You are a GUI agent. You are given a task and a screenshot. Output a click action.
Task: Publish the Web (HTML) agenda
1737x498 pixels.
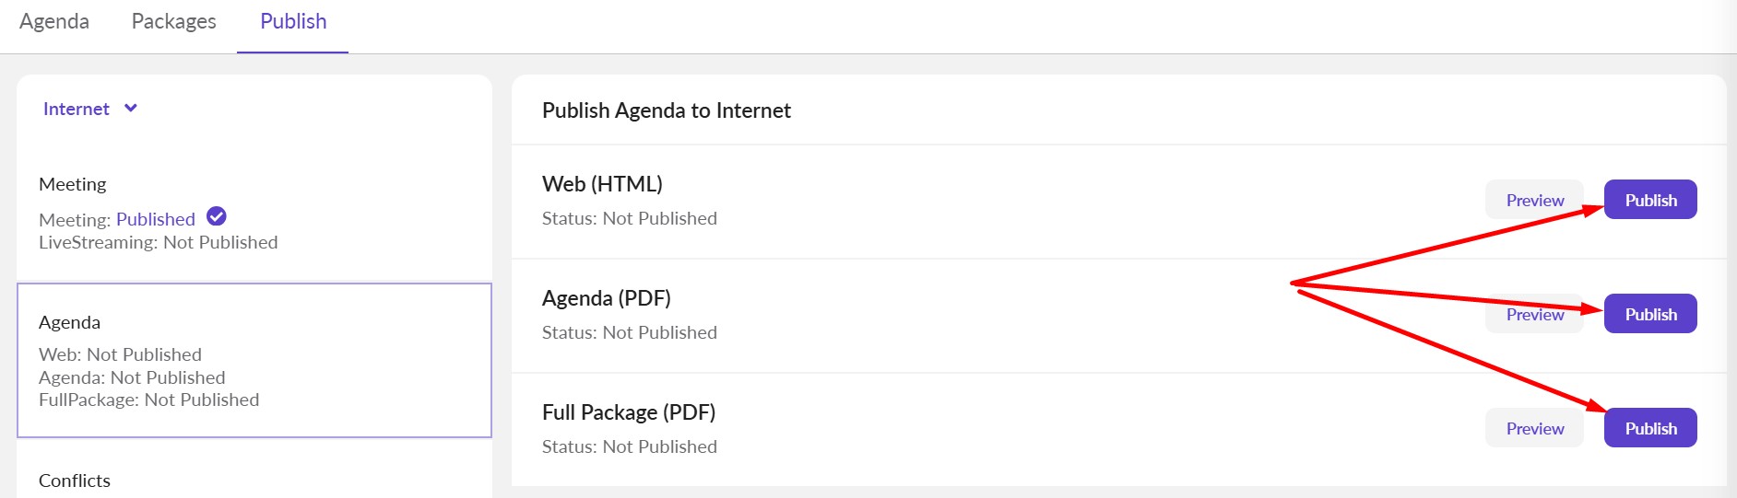(1650, 200)
